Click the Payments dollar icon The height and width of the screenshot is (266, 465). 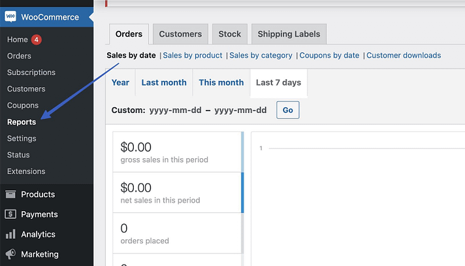pyautogui.click(x=10, y=214)
